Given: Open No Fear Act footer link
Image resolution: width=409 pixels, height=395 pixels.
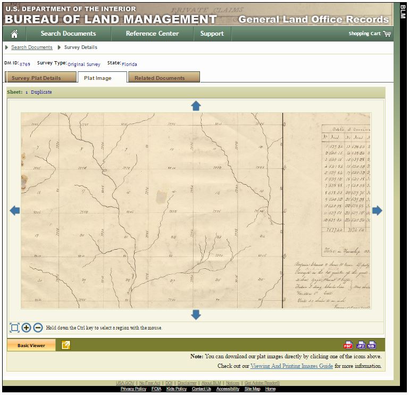Looking at the screenshot, I should (150, 383).
